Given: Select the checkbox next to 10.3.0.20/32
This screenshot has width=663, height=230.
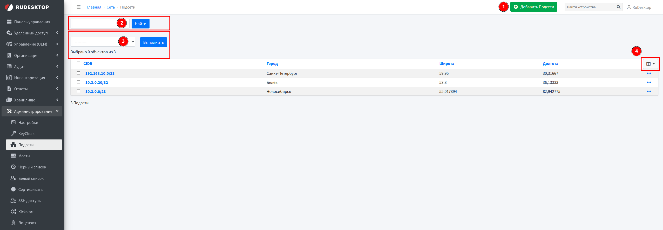Looking at the screenshot, I should 78,82.
